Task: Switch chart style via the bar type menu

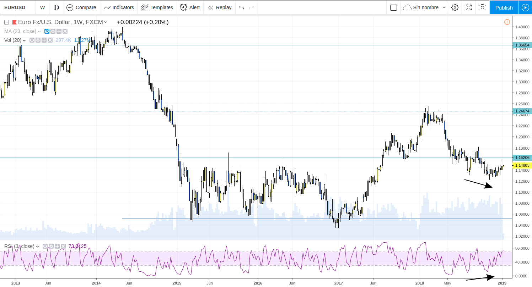Action: (56, 7)
